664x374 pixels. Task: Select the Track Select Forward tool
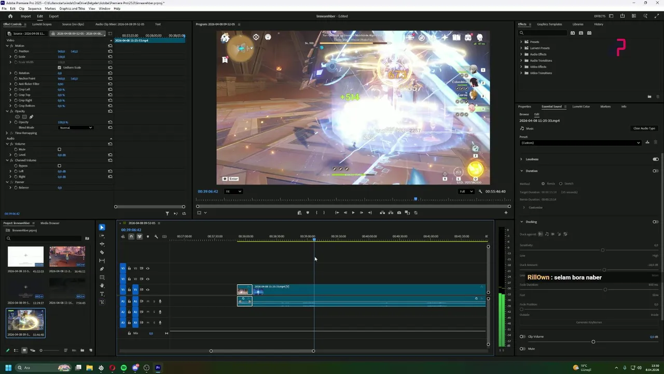coord(102,235)
